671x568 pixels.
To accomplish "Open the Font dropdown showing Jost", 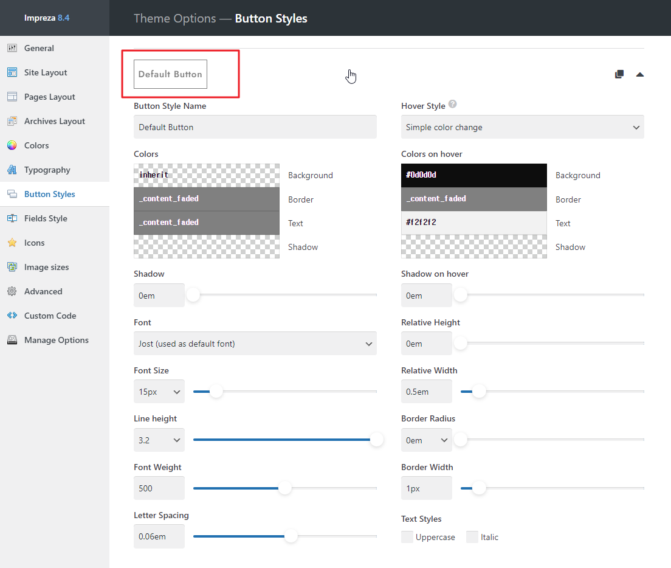I will pos(255,343).
